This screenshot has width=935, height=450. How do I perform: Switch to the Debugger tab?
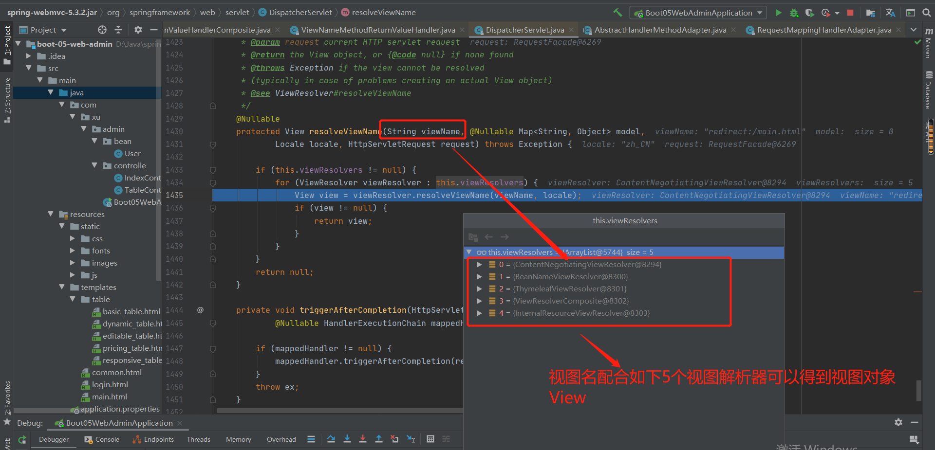pos(54,439)
